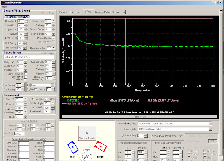Click the firer Speed Kph spinner
The height and width of the screenshot is (161, 224).
(26, 26)
